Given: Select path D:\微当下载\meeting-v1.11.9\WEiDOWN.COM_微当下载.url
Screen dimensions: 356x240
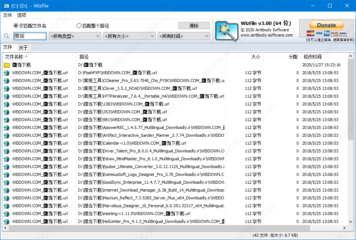Looking at the screenshot, I should [x=134, y=214].
